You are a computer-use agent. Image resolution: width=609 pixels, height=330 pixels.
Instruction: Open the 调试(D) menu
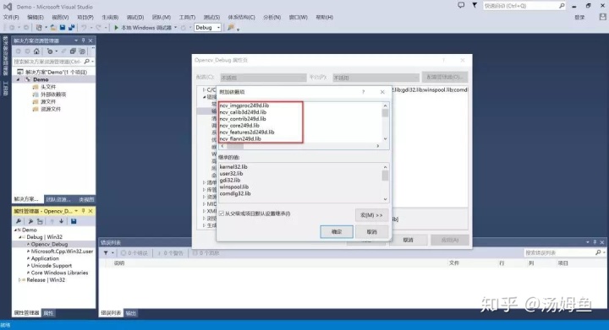point(135,17)
